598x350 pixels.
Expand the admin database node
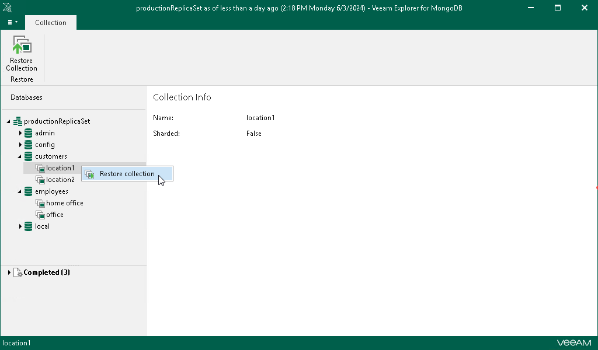coord(20,133)
